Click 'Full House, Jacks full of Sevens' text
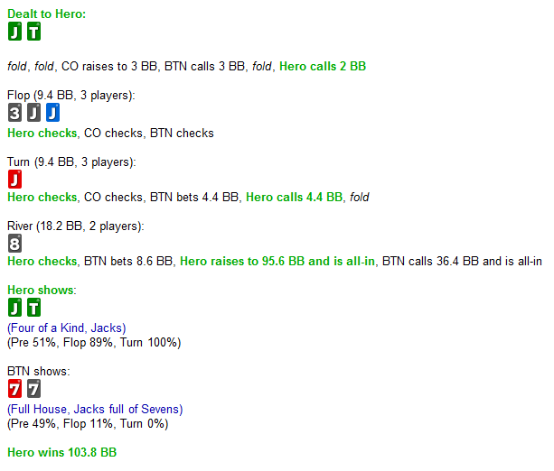 click(97, 409)
